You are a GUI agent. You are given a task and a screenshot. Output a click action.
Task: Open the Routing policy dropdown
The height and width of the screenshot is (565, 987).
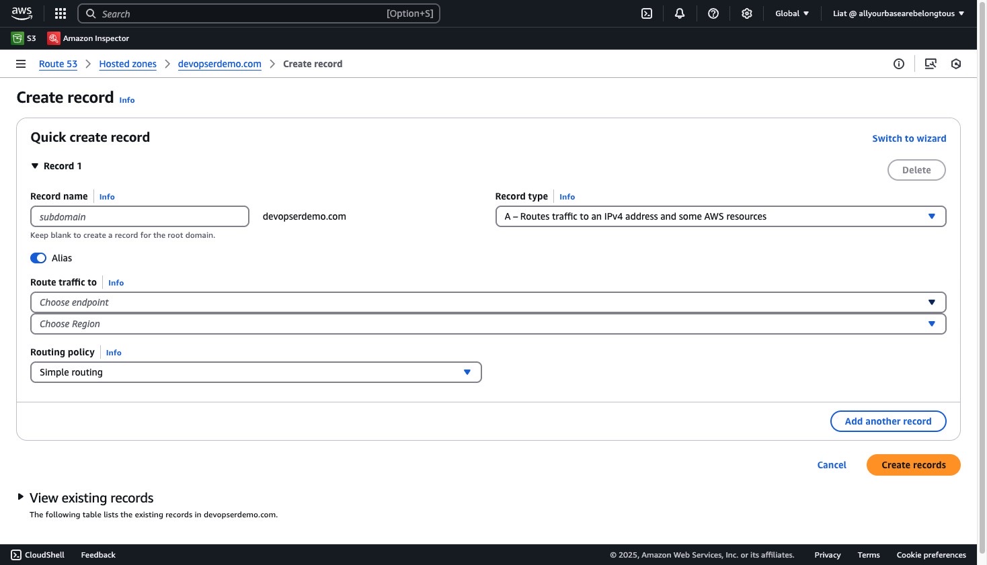tap(256, 372)
